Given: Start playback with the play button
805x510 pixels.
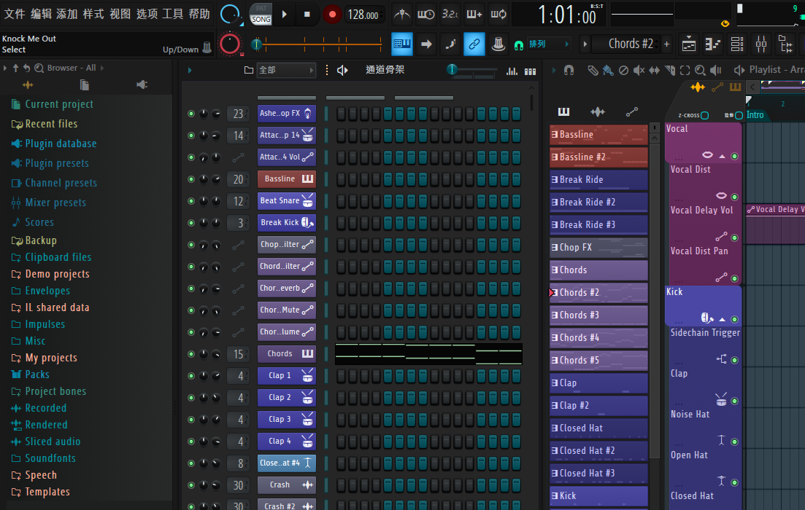Looking at the screenshot, I should (x=284, y=15).
